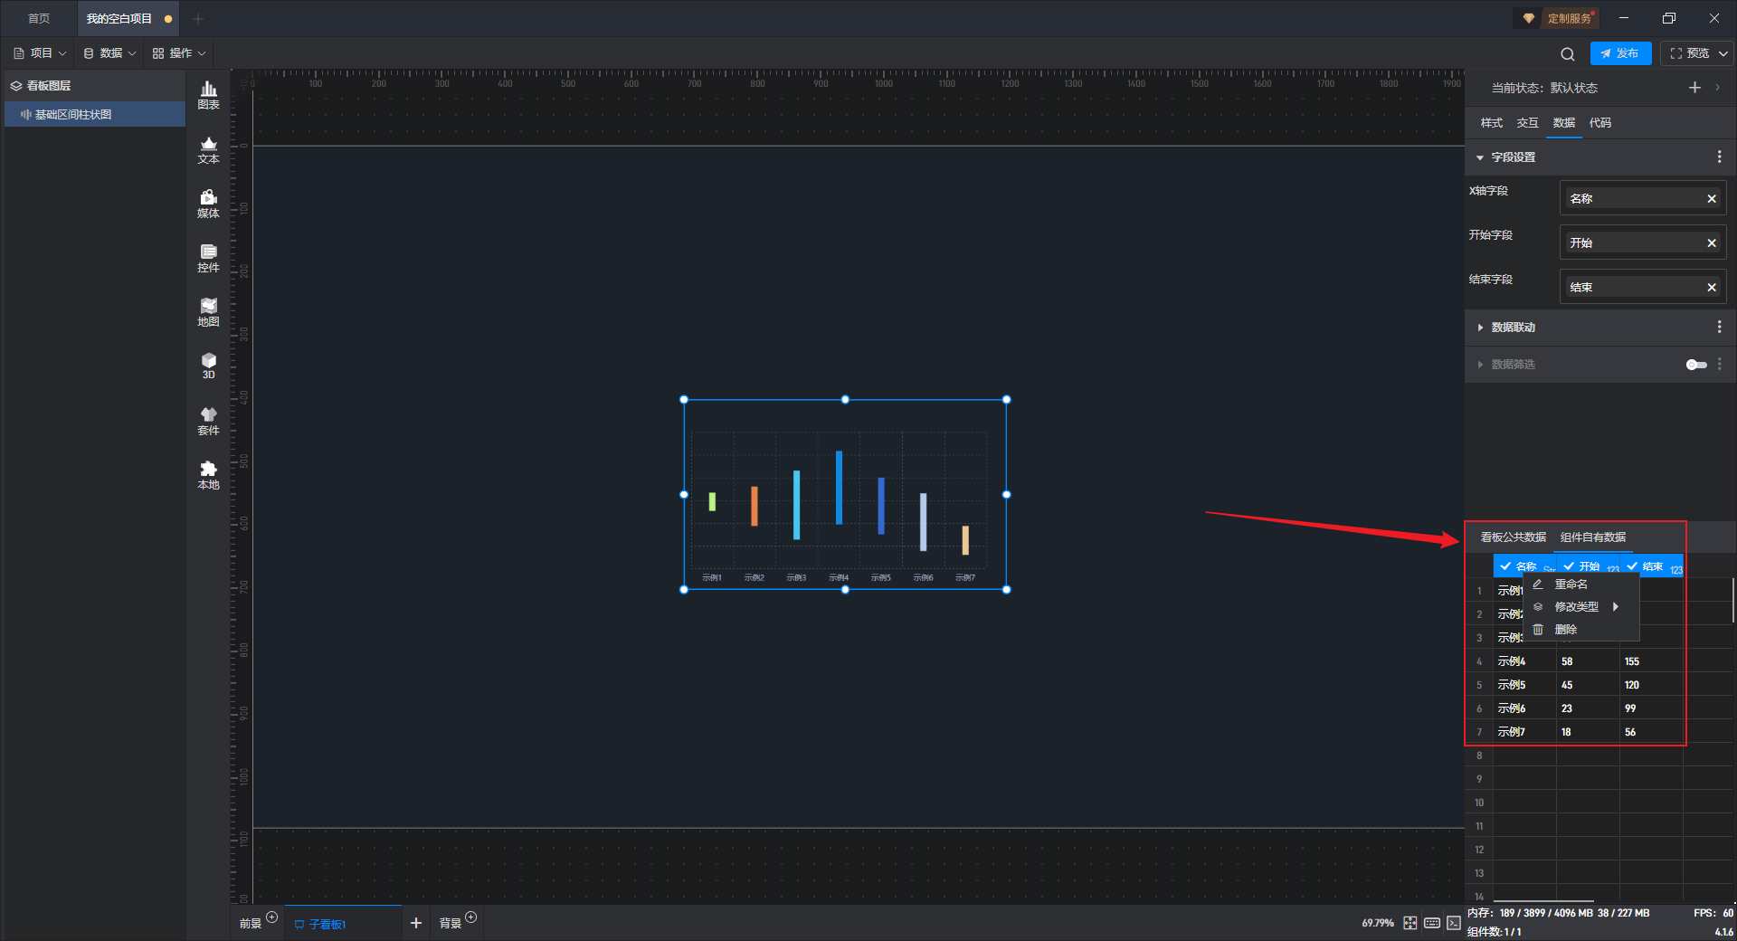Expand the 数据筛选 section

[1480, 365]
